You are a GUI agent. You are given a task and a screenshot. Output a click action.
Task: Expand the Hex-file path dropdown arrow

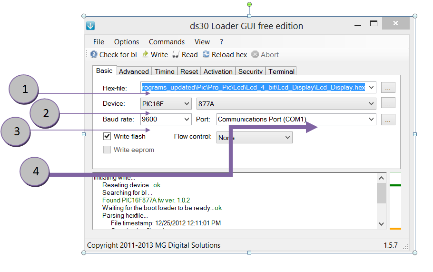click(x=371, y=88)
